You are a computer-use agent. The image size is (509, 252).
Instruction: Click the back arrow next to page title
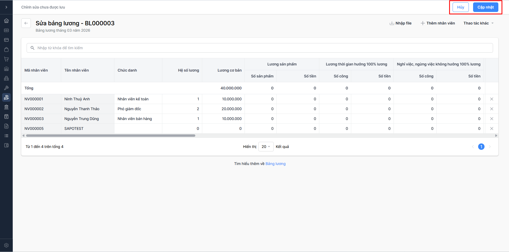click(x=26, y=23)
